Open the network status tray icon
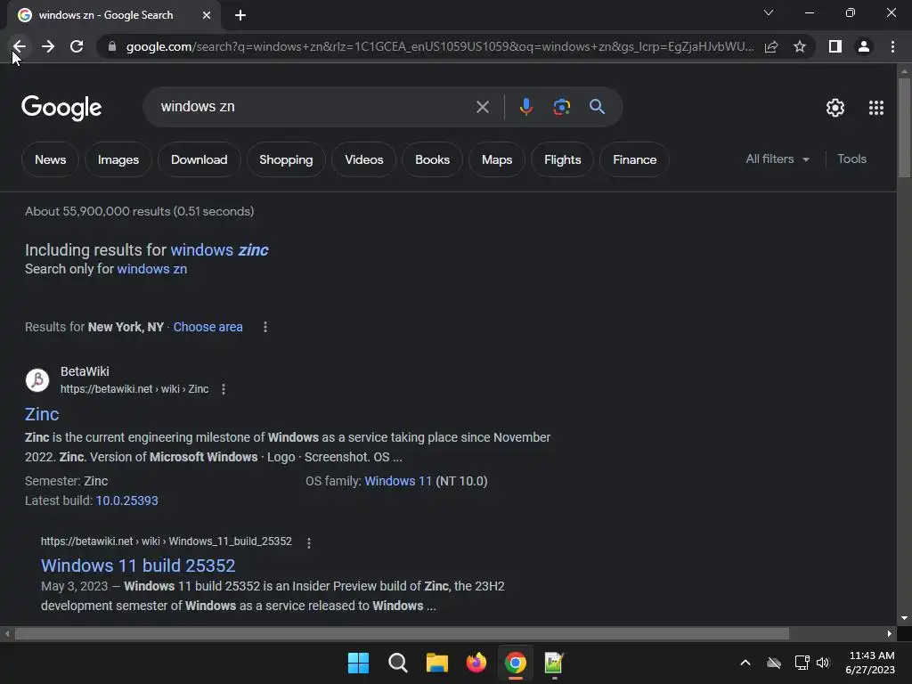This screenshot has width=912, height=684. (802, 663)
